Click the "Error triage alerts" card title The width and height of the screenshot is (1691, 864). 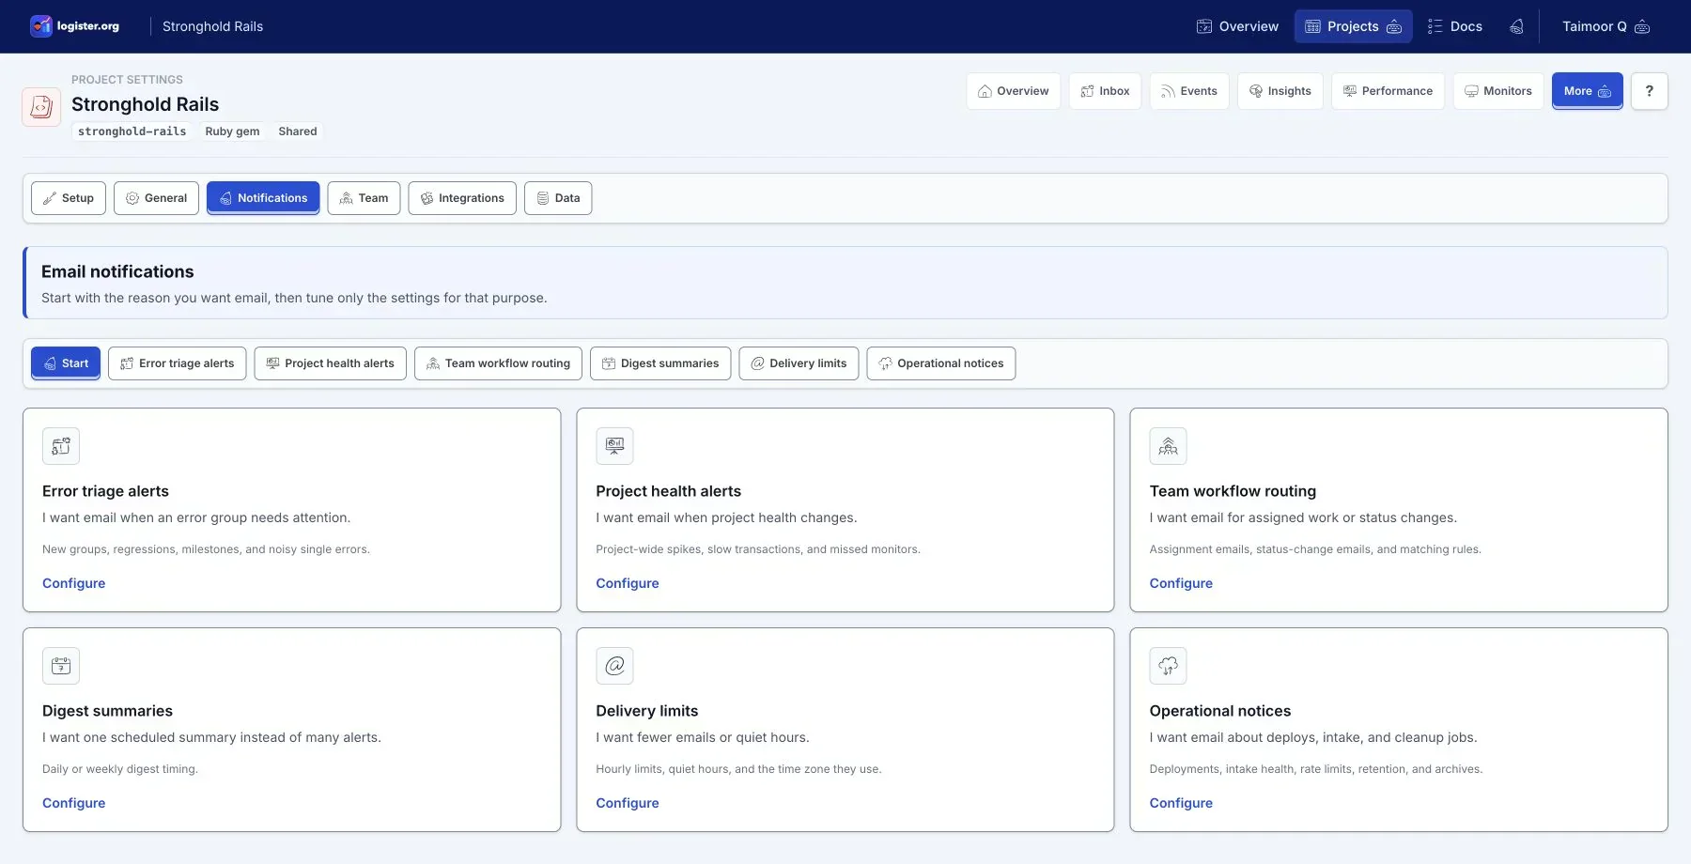tap(105, 491)
